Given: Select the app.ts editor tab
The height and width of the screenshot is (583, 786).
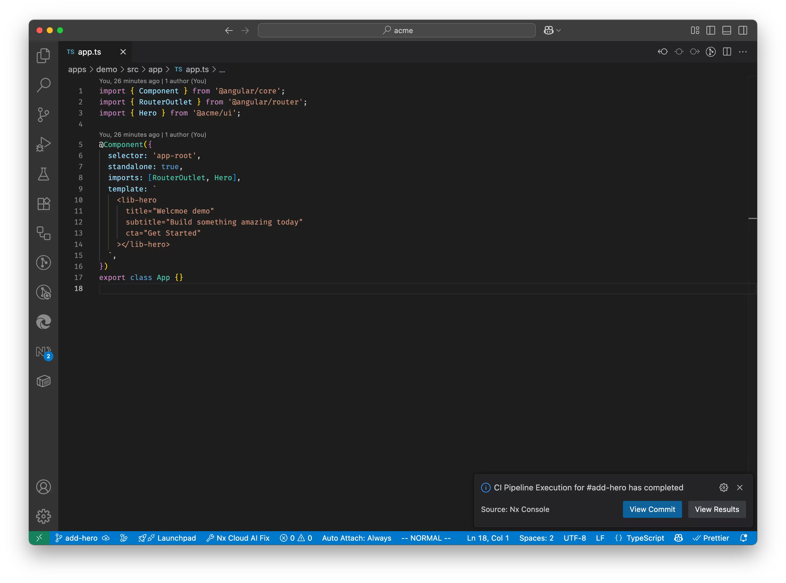Looking at the screenshot, I should pos(89,52).
